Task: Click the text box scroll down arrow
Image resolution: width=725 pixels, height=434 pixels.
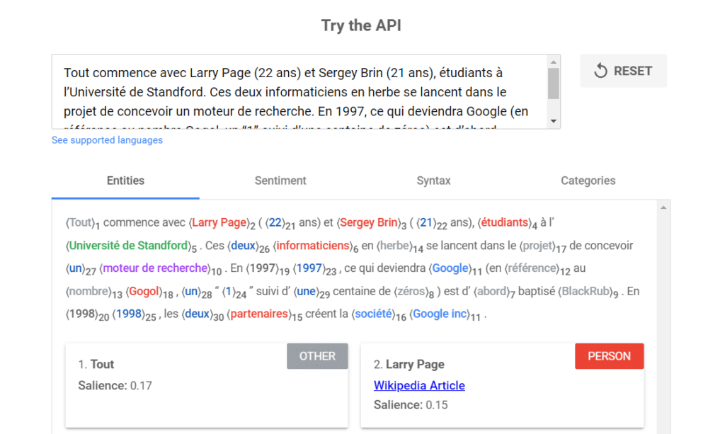Action: (x=554, y=121)
